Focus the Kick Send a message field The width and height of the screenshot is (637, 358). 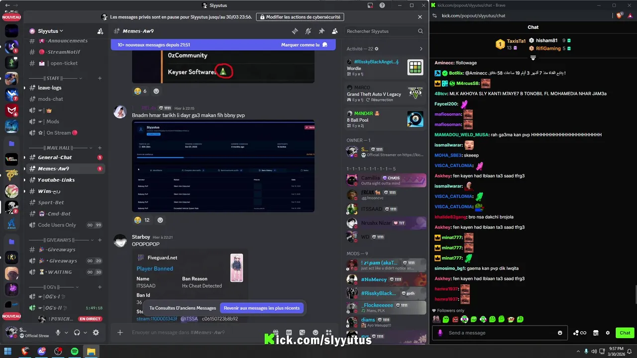click(x=500, y=333)
